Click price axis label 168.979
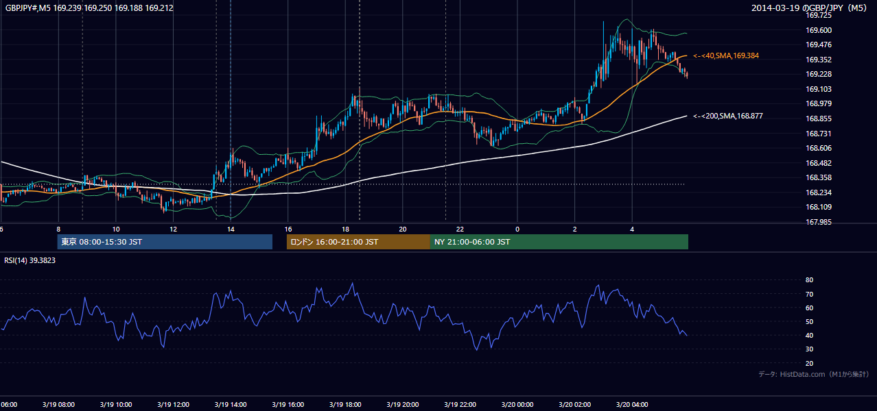877x411 pixels. click(x=819, y=104)
